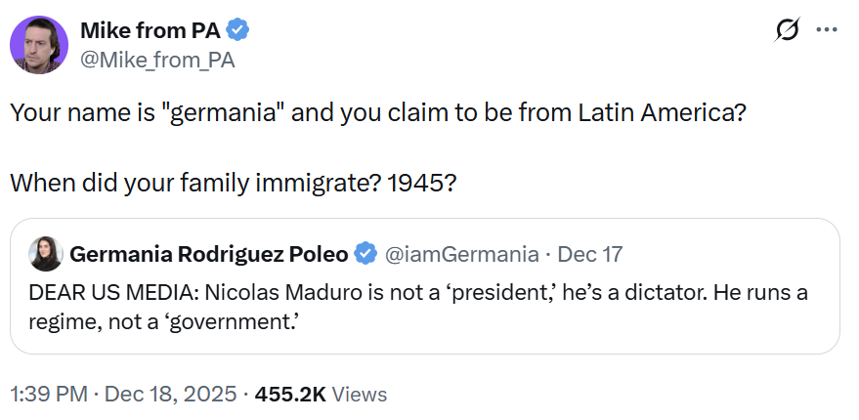Click the Views label
The image size is (859, 420).
[x=360, y=395]
